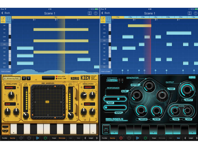The width and height of the screenshot is (198, 149).
Task: Open the help icon in left editor header
Action: coord(96,13)
